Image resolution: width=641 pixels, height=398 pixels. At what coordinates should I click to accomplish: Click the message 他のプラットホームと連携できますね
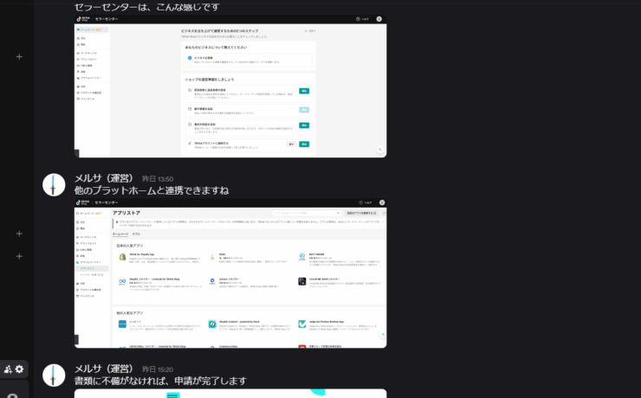[152, 190]
